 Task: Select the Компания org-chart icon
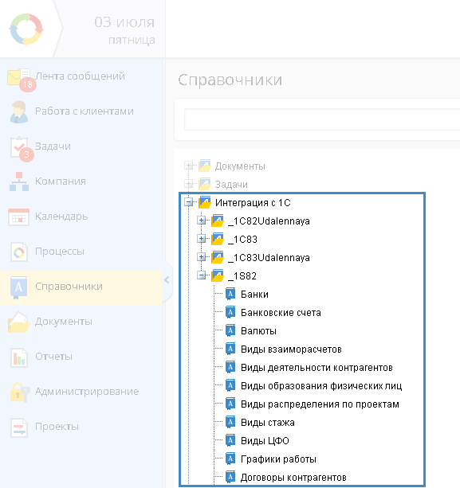point(19,182)
